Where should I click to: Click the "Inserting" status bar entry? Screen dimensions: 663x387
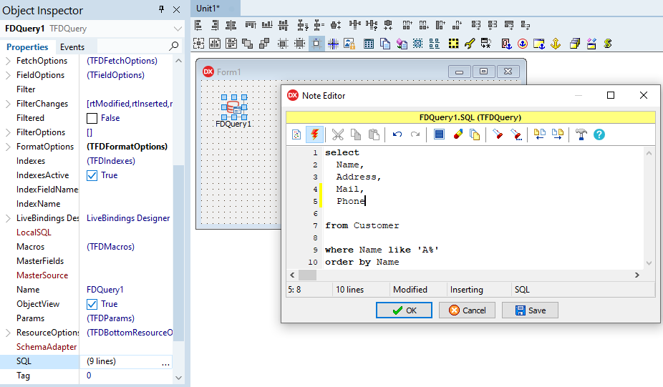pos(466,290)
